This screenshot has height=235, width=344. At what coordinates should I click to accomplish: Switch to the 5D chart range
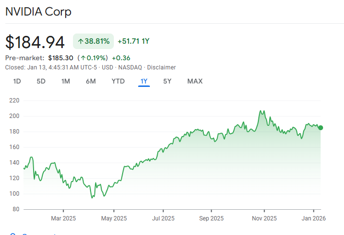coord(41,81)
